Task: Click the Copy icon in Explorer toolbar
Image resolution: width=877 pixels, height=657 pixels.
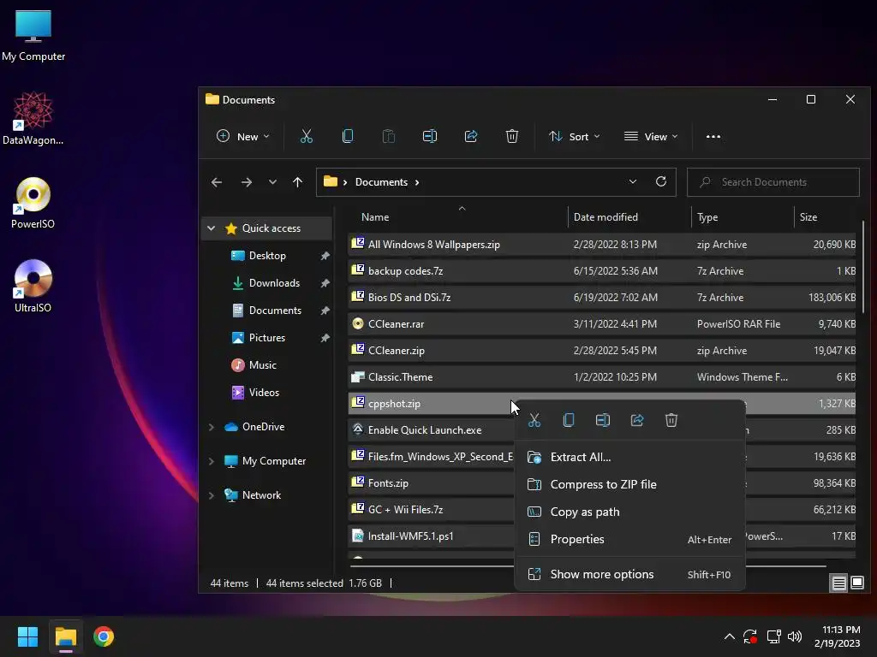Action: pyautogui.click(x=348, y=136)
